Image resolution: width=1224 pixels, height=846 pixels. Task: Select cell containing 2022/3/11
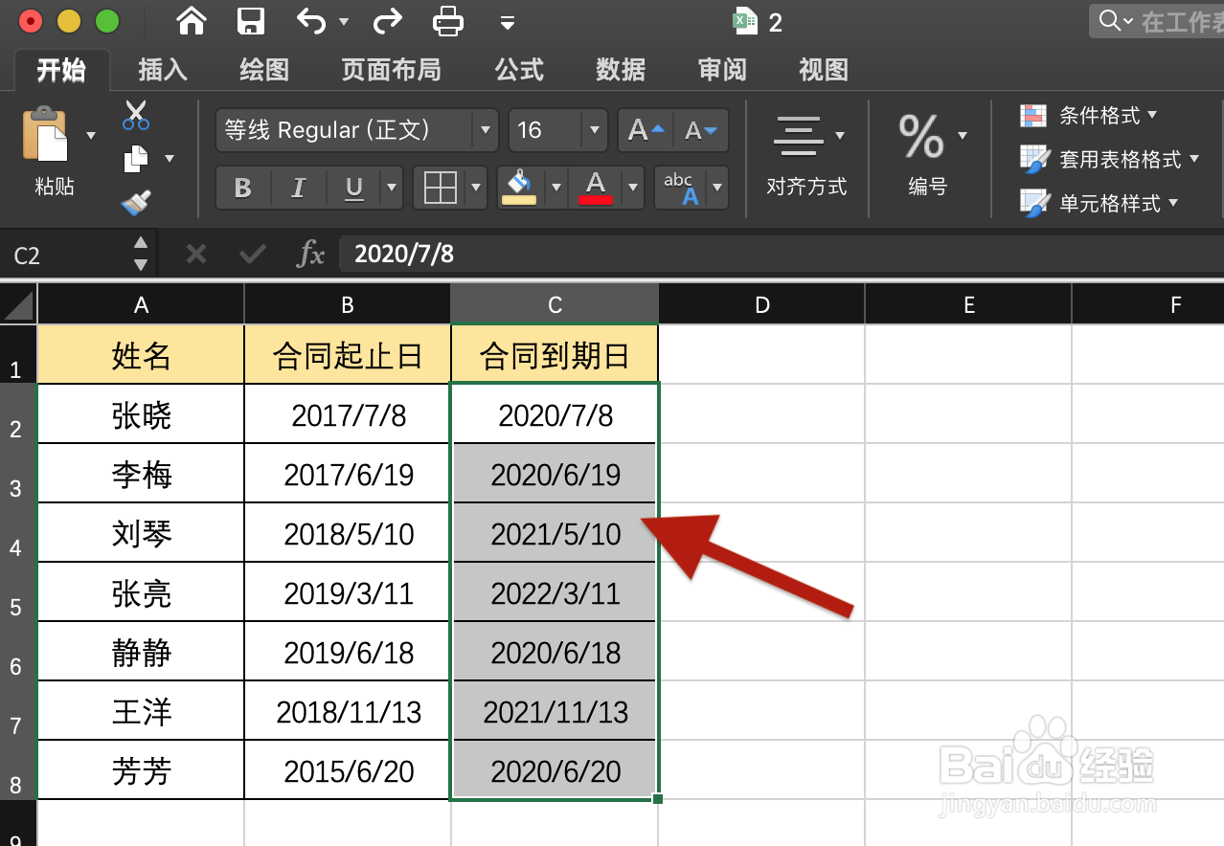(555, 593)
